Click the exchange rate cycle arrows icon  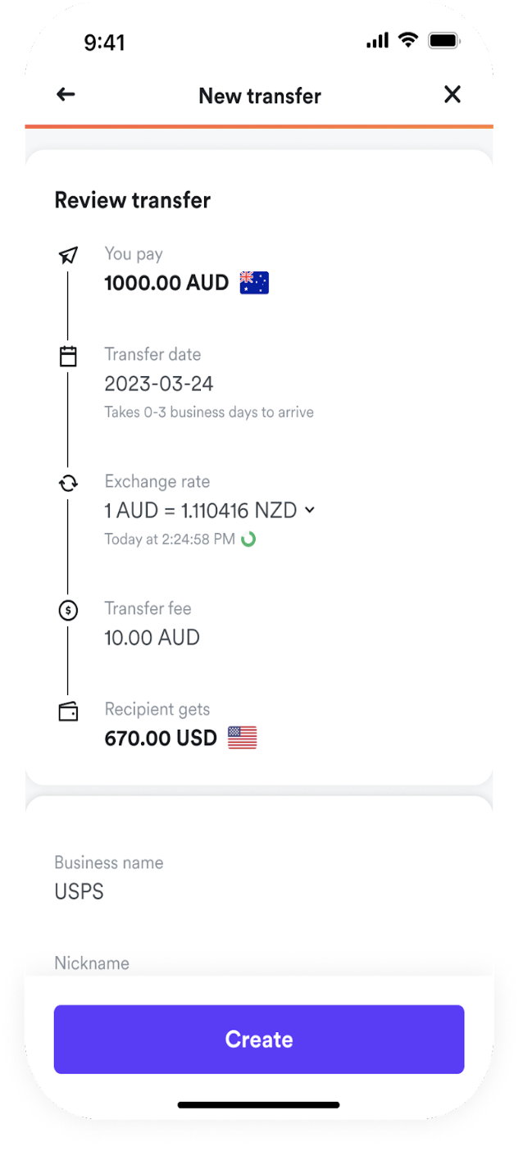tap(69, 484)
